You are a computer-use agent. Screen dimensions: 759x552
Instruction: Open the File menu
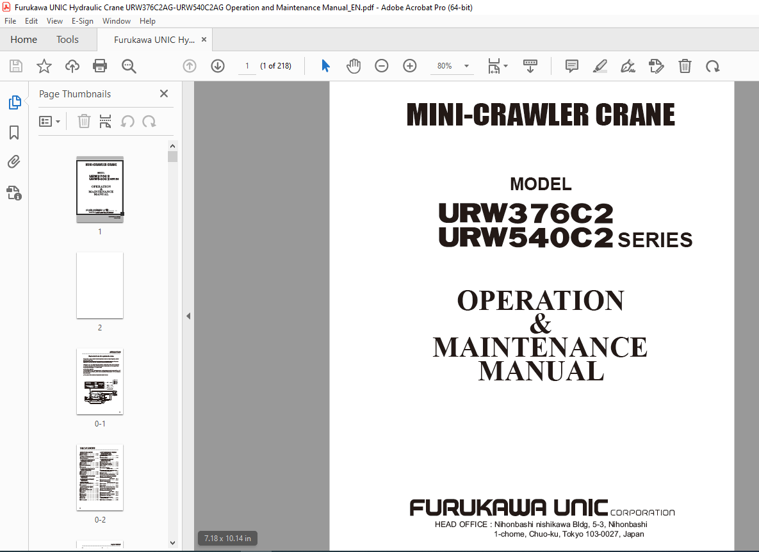(x=10, y=20)
